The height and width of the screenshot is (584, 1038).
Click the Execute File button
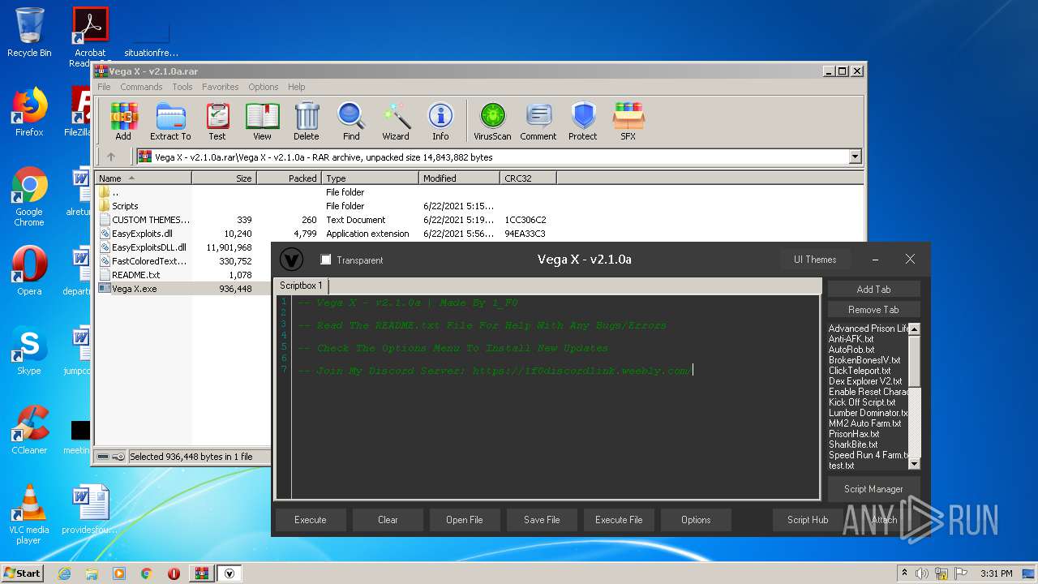point(619,520)
